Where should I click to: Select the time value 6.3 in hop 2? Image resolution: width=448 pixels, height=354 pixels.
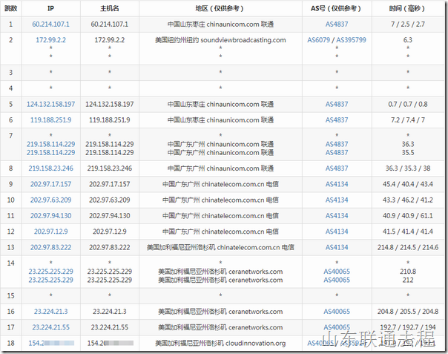[408, 40]
